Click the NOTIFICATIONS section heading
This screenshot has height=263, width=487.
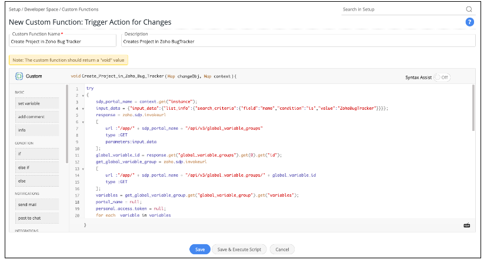[x=27, y=194]
